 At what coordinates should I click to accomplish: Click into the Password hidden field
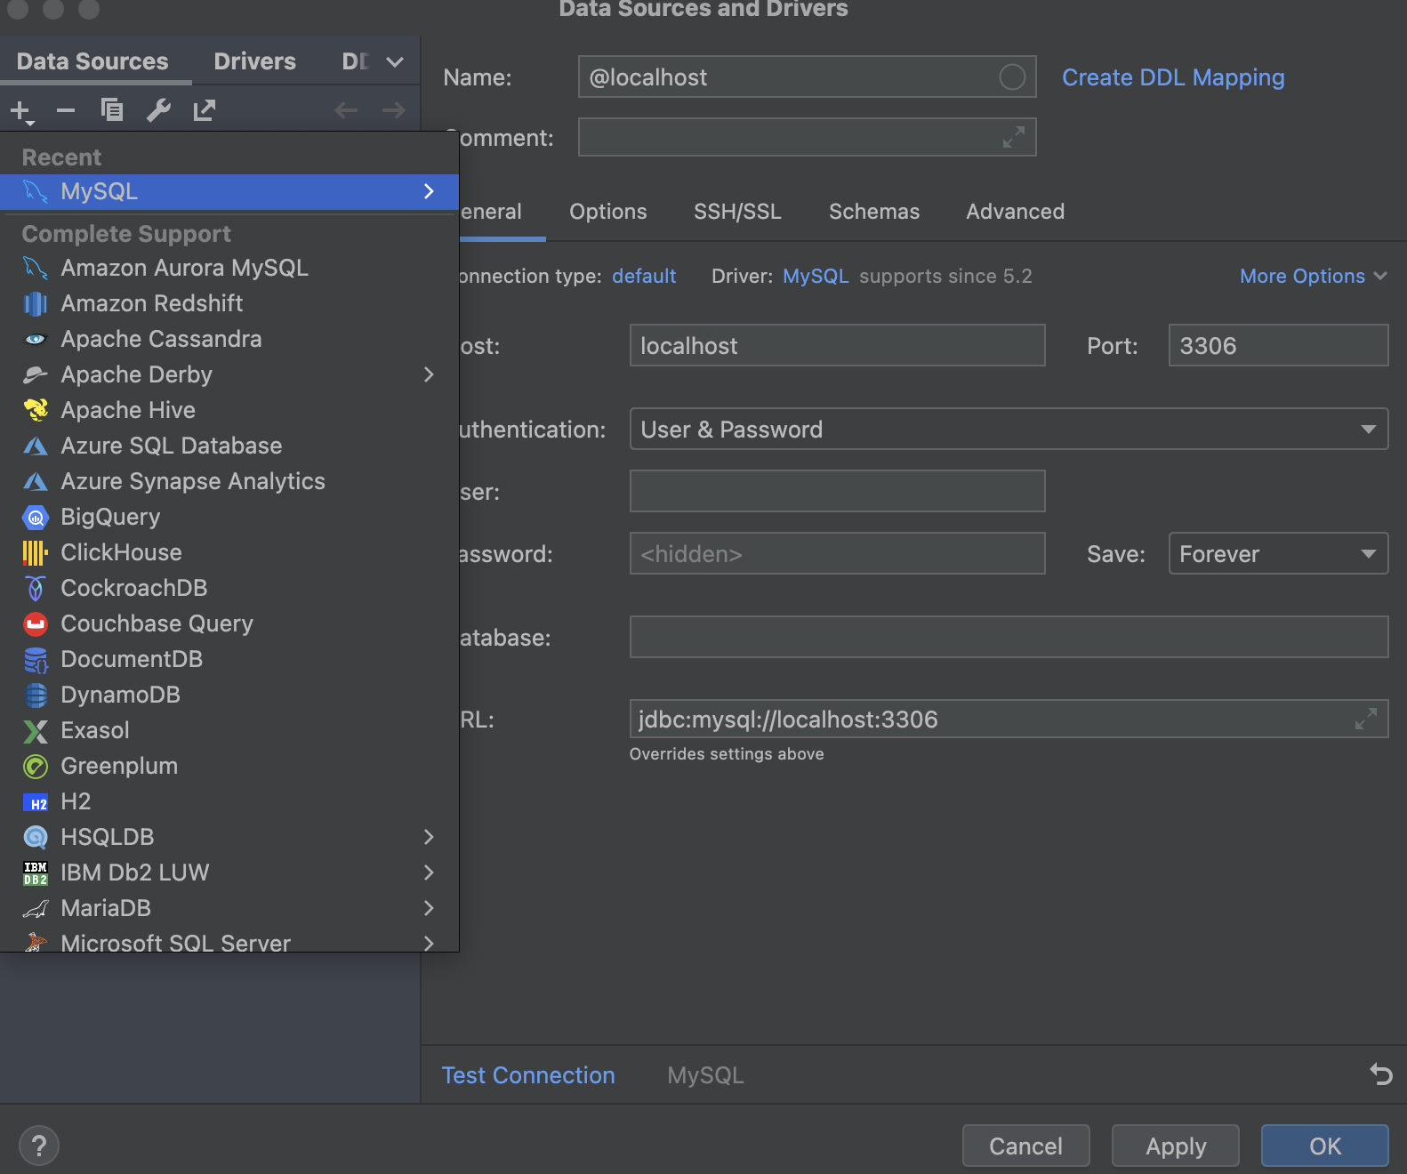(x=837, y=553)
